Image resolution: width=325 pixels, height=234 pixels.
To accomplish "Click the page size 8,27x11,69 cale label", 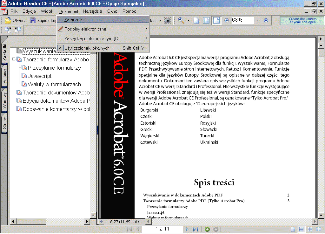I will (x=124, y=222).
